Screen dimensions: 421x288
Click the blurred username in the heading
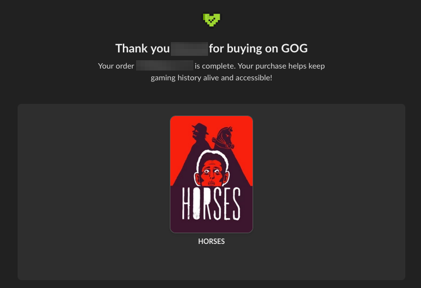(x=189, y=49)
